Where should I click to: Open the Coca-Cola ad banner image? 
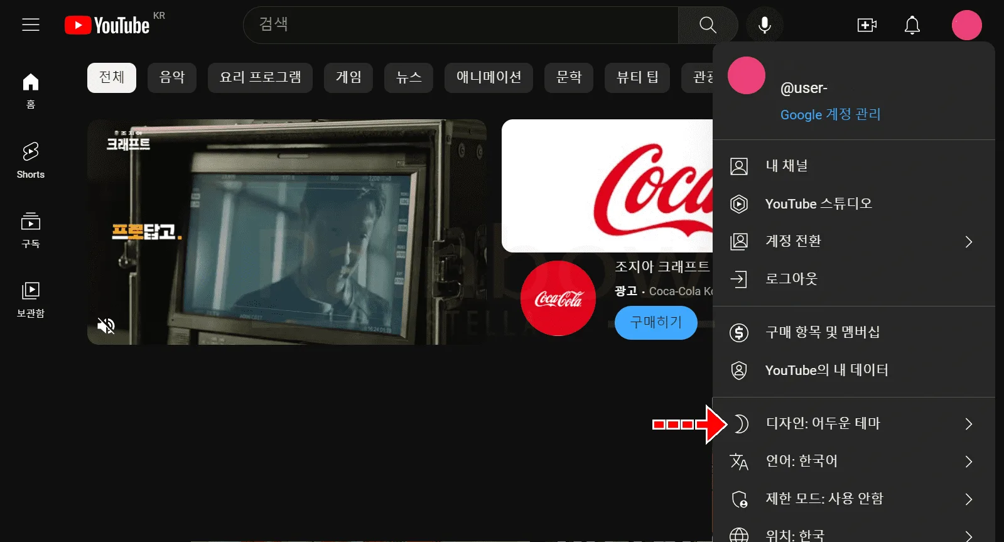click(x=607, y=186)
